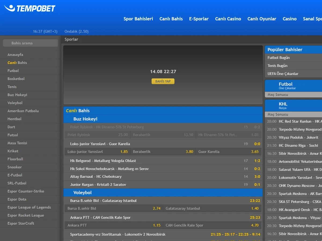Image resolution: width=322 pixels, height=241 pixels.
Task: Bet on Loko-junior Yaroslavl at 1.85
Action: point(97,152)
